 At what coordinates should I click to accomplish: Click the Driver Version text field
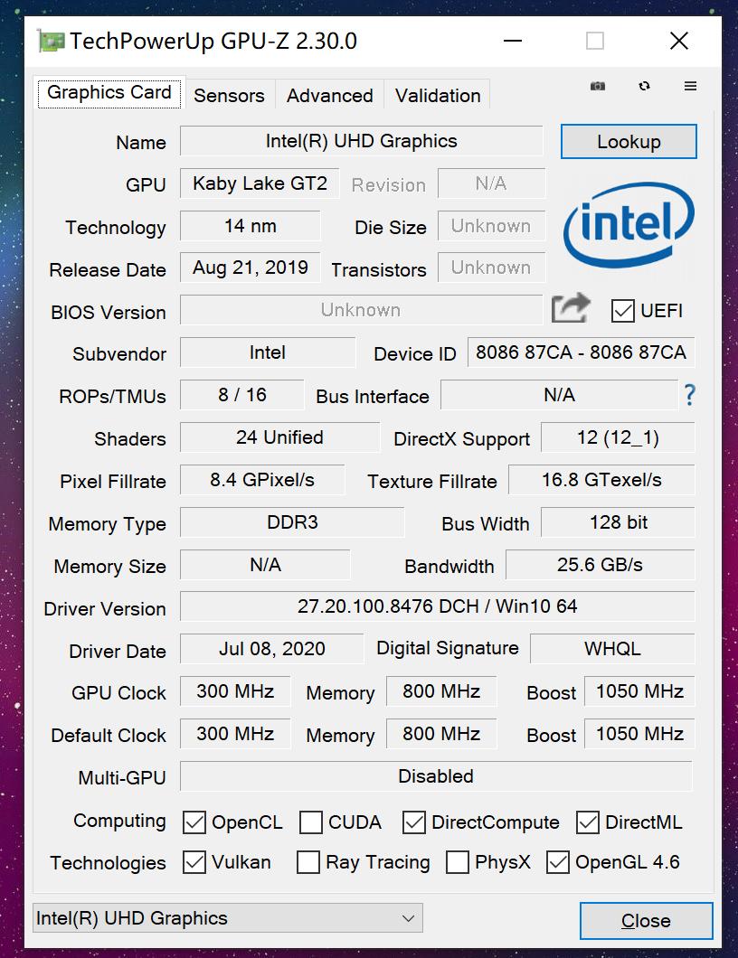click(x=437, y=606)
